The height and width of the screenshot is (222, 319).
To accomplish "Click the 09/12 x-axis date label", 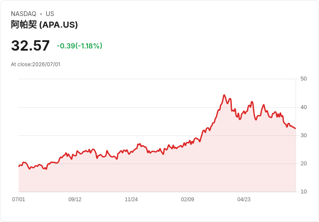I will coord(75,199).
